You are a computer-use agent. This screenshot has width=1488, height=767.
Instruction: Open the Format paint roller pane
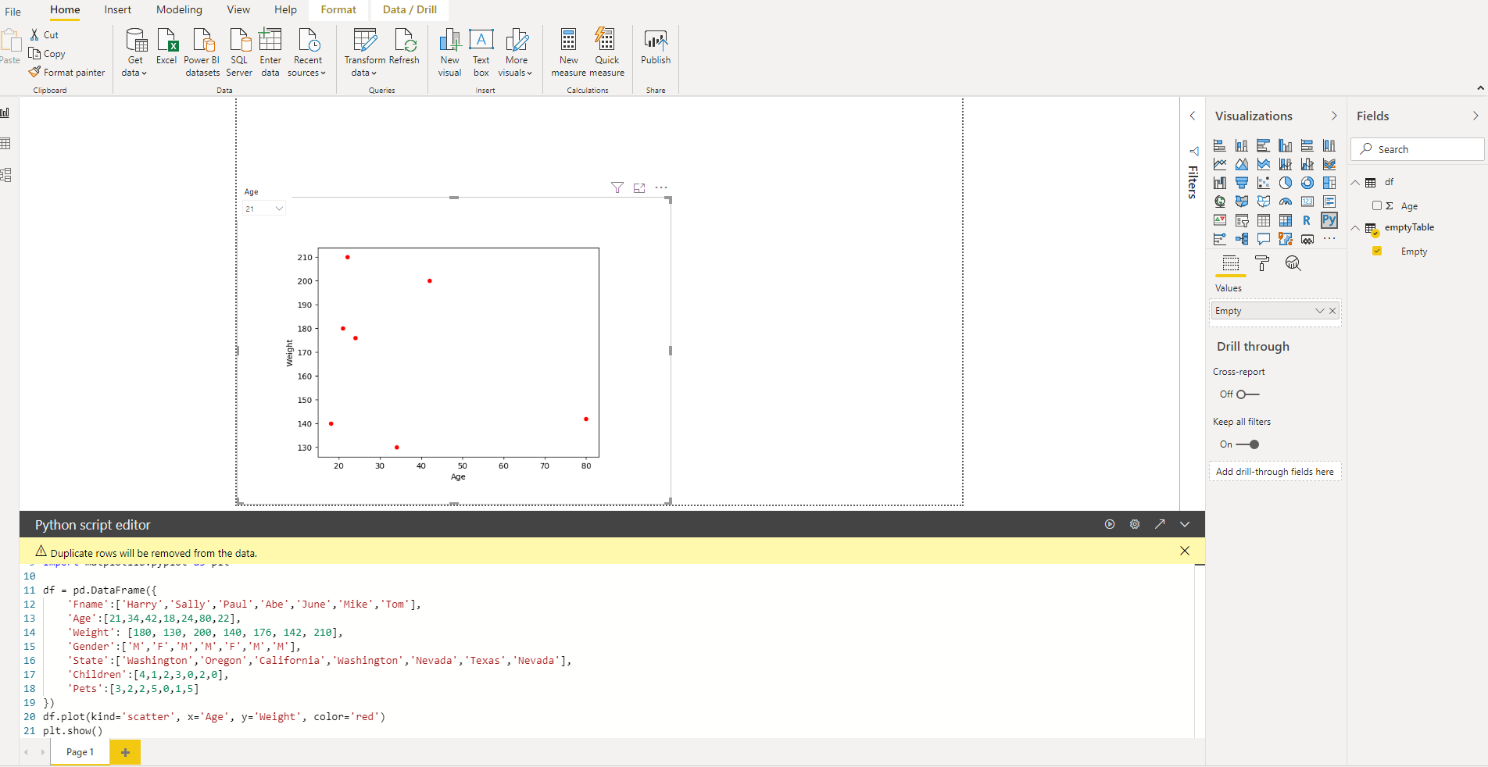(x=1261, y=263)
